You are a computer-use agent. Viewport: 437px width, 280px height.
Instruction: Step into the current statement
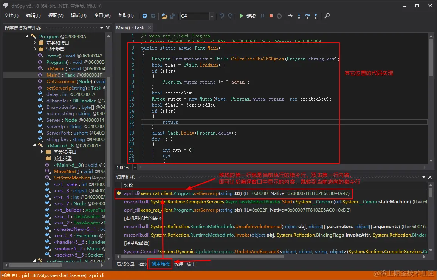(299, 16)
